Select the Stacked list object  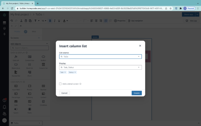tap(16, 73)
